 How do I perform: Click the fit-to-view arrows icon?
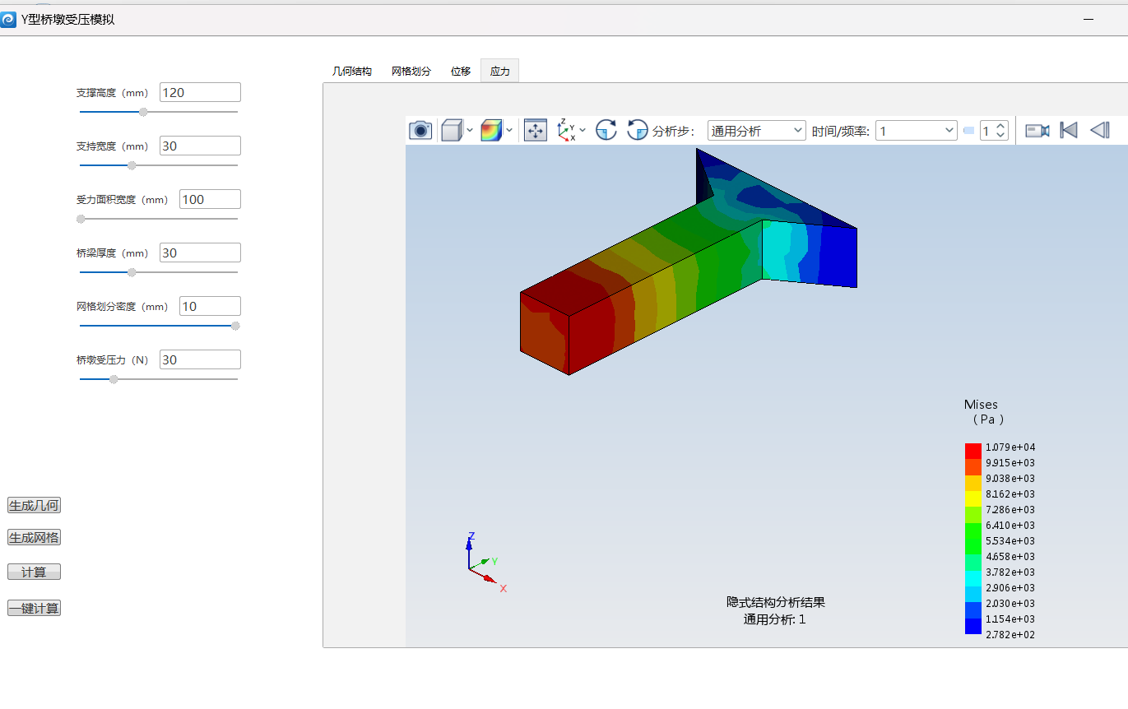click(x=536, y=130)
